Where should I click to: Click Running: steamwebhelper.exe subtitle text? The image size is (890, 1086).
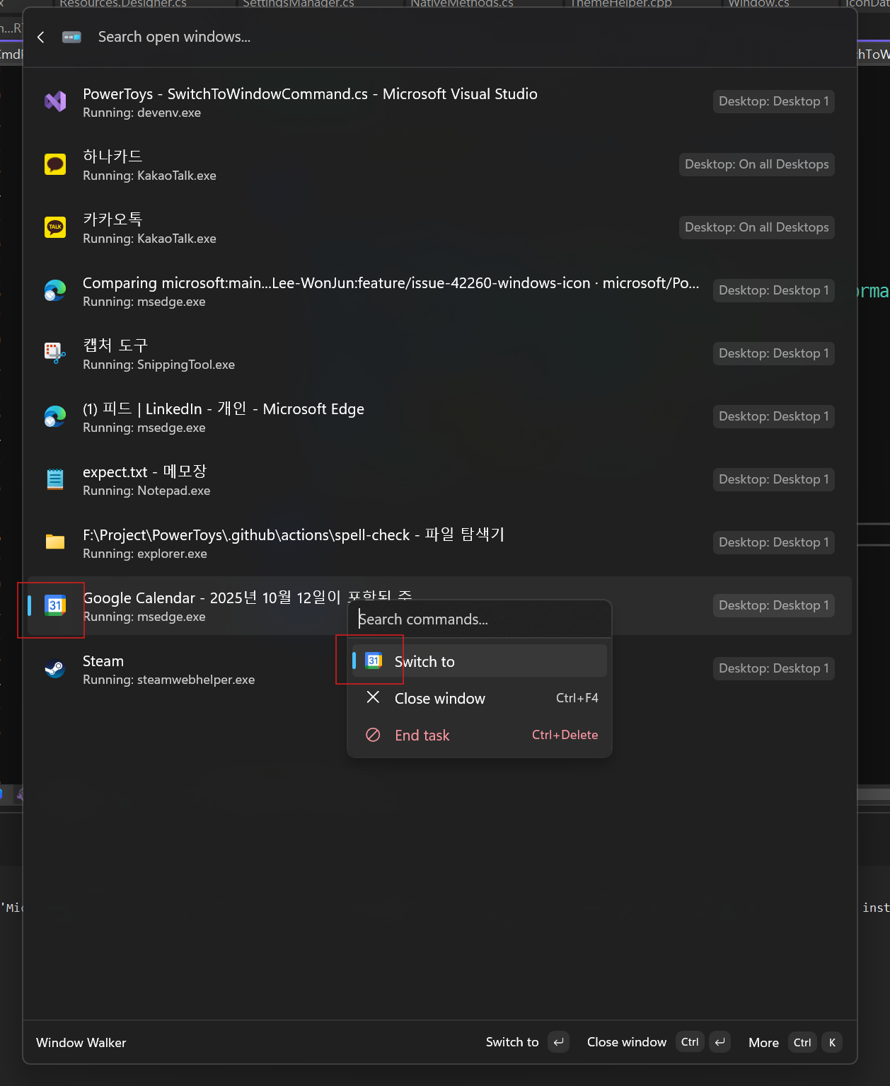click(169, 680)
